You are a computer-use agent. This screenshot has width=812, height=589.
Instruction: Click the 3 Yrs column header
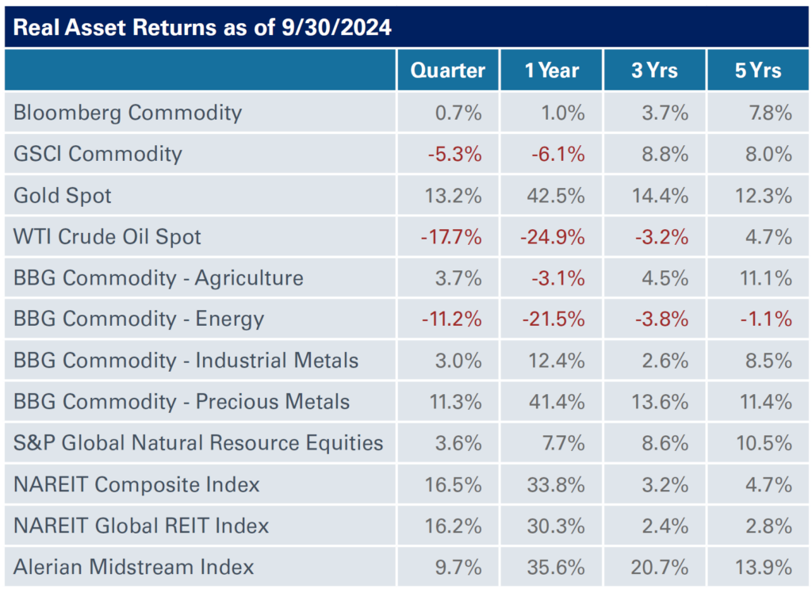point(654,71)
